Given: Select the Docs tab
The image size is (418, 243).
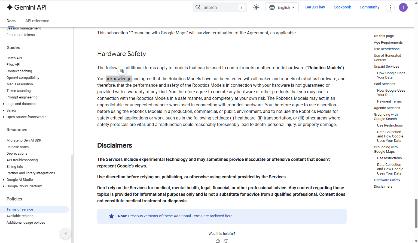Looking at the screenshot, I should (x=11, y=21).
